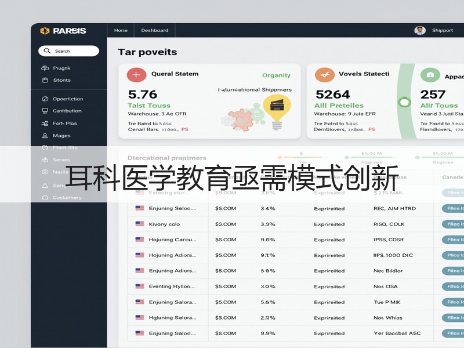Switch to the Deshboard tab
The image size is (464, 348).
pyautogui.click(x=155, y=30)
